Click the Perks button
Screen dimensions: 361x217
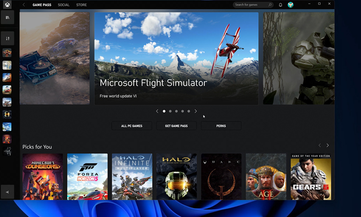click(221, 126)
